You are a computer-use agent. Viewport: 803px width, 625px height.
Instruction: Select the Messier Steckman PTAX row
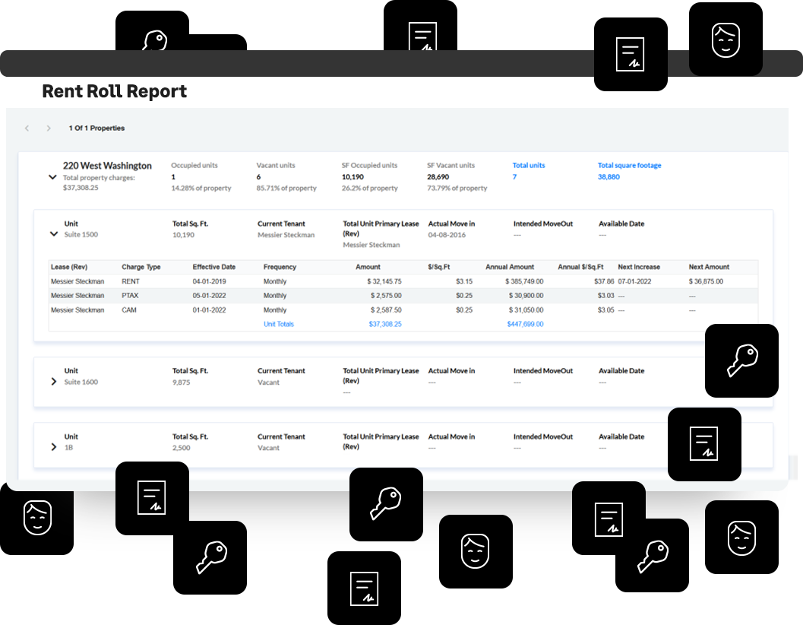(403, 296)
